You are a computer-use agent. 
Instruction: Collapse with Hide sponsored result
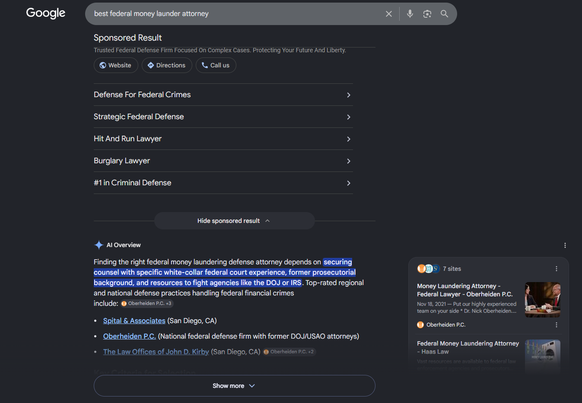235,221
